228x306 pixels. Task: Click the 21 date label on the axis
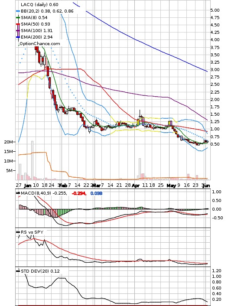pyautogui.click(x=119, y=185)
